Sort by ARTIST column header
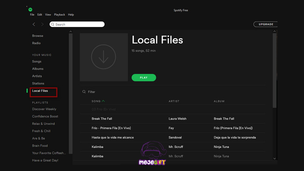The height and width of the screenshot is (171, 304). (174, 101)
